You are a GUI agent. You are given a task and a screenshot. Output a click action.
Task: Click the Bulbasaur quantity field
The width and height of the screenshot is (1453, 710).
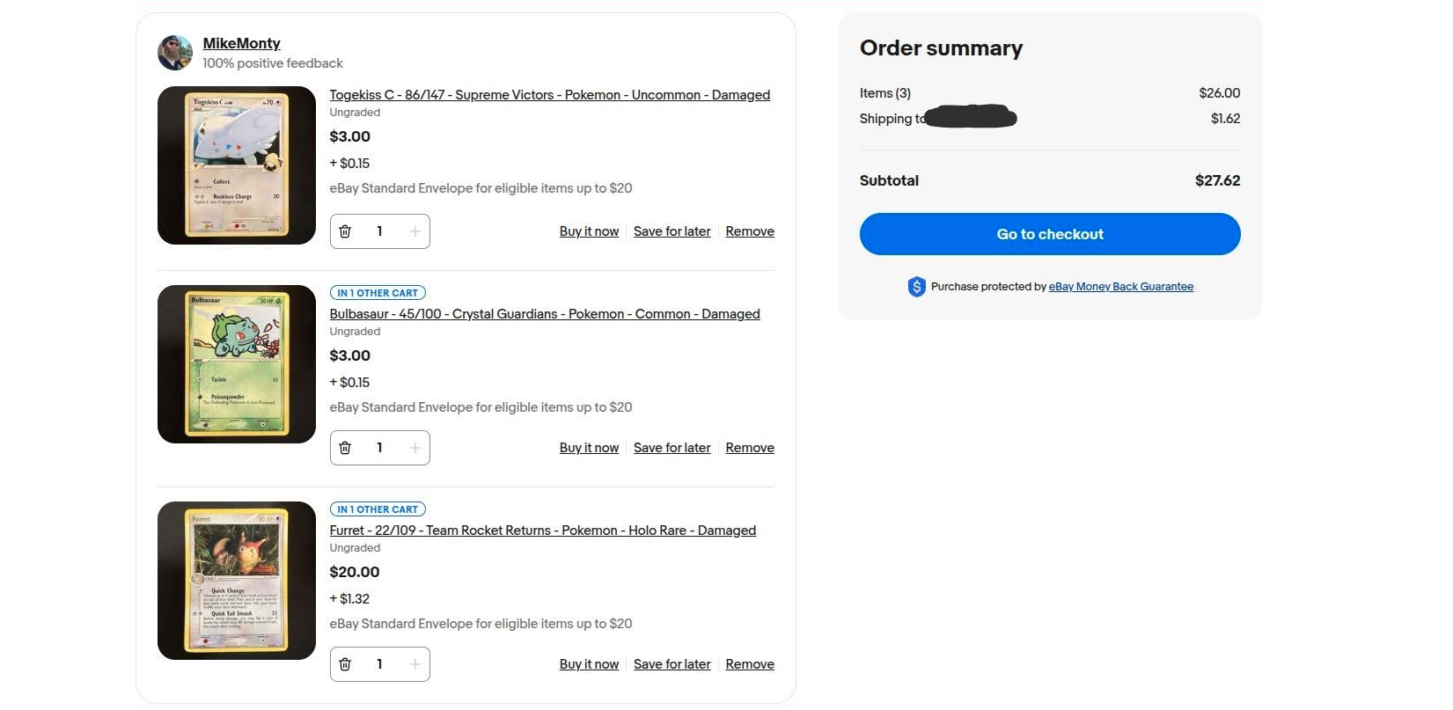click(x=379, y=448)
